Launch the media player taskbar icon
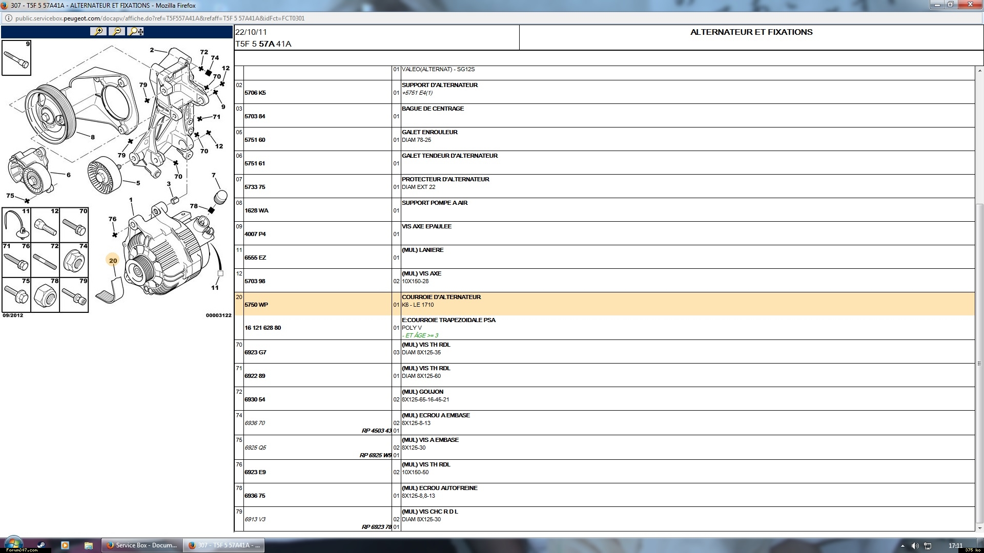The height and width of the screenshot is (553, 984). point(65,545)
